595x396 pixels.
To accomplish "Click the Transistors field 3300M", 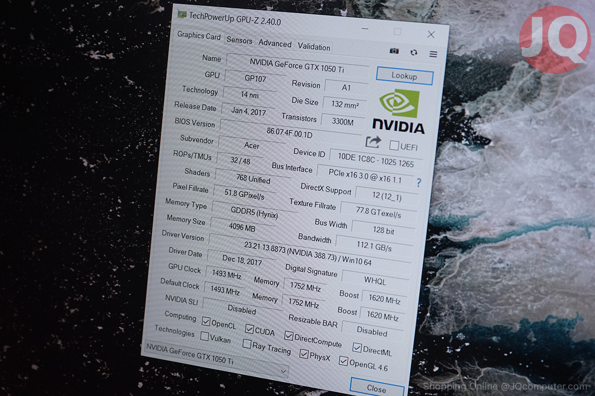I will point(343,121).
